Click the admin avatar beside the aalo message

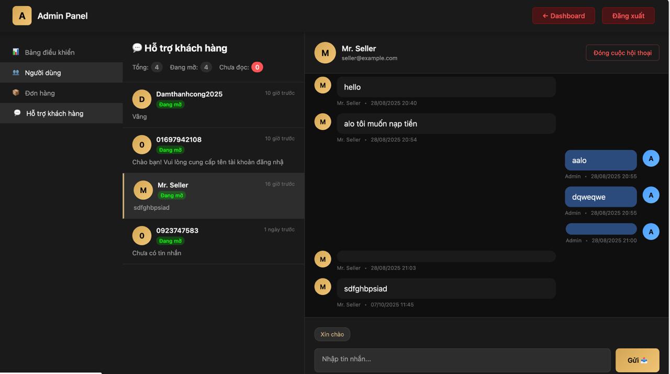tap(651, 158)
